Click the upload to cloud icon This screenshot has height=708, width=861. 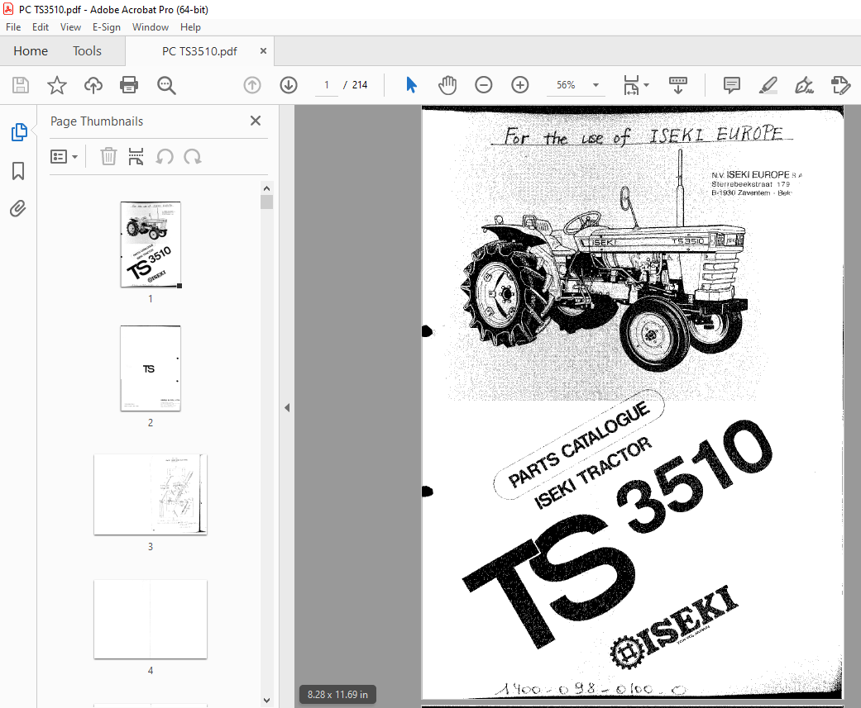93,85
